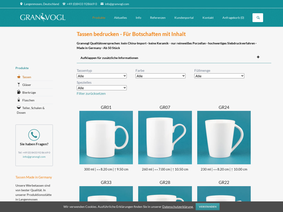Open the Tassentyp dropdown
283x212 pixels.
tap(101, 76)
